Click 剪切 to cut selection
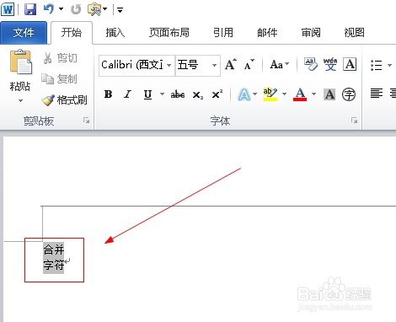396x322 pixels. [61, 58]
